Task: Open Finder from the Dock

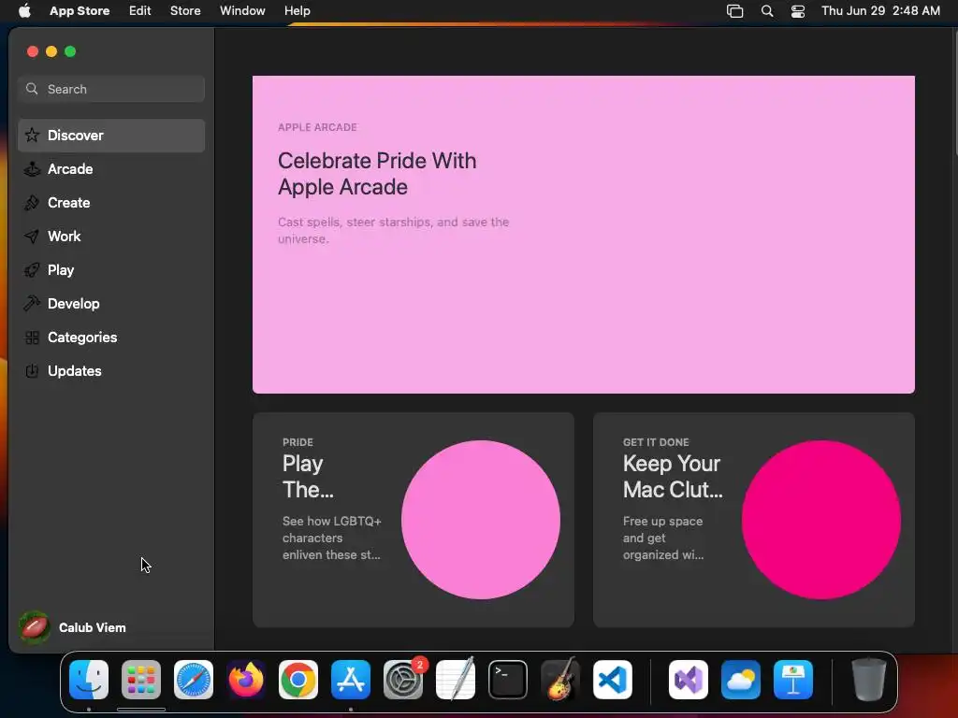Action: [x=89, y=680]
